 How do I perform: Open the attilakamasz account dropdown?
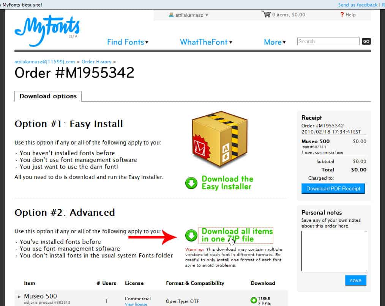click(x=189, y=15)
